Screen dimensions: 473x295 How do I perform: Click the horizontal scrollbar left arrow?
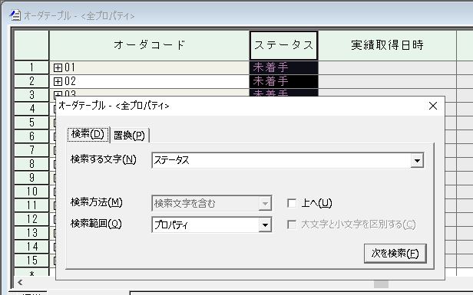point(20,282)
